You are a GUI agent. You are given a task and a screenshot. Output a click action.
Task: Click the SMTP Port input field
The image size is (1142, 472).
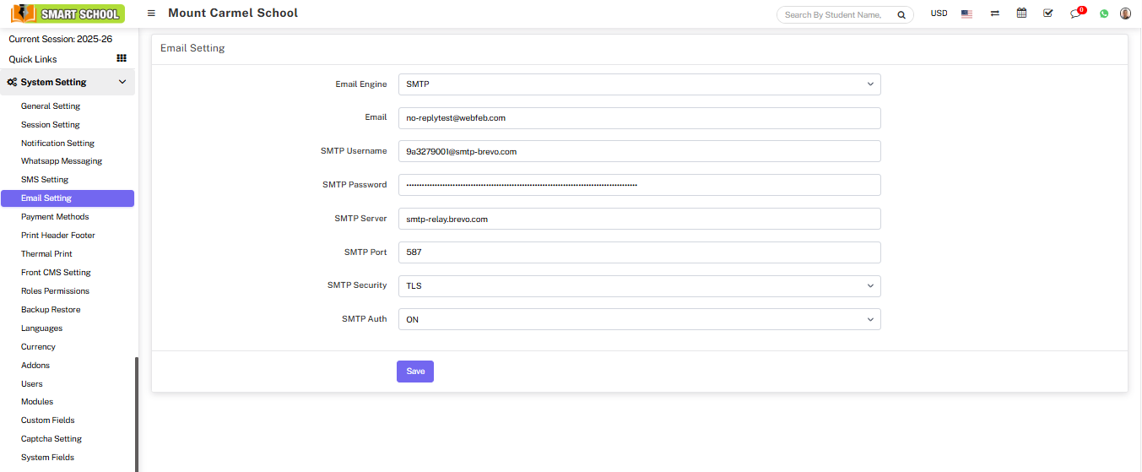click(x=639, y=252)
